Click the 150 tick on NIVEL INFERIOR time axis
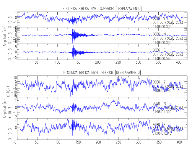The width and height of the screenshot is (192, 148). [x=78, y=142]
